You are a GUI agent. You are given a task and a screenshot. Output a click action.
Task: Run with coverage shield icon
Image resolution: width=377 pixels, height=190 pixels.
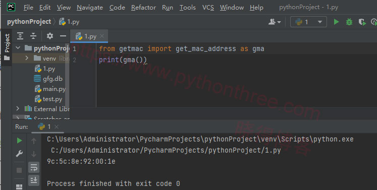tap(362, 22)
